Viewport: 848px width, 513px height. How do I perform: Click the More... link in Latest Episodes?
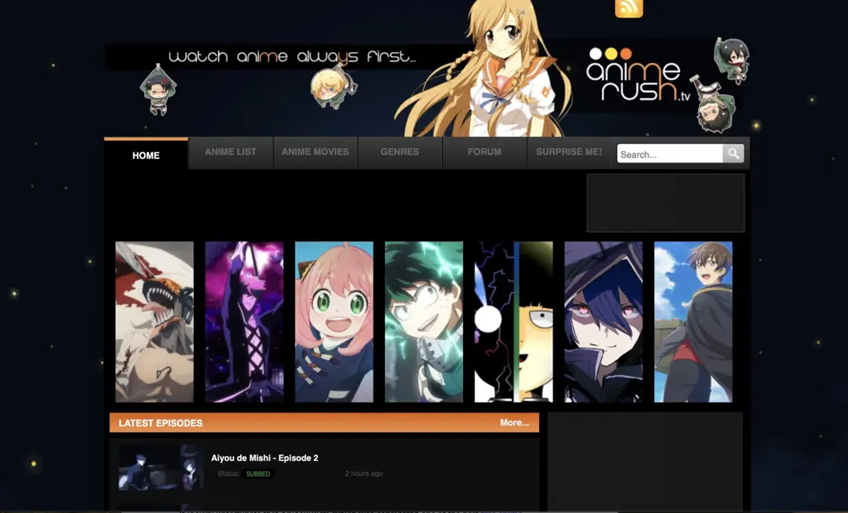click(514, 423)
